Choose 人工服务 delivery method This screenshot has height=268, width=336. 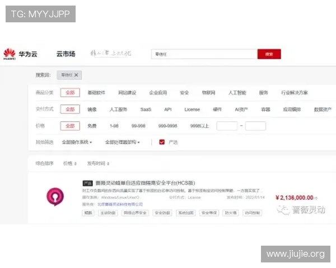click(x=118, y=109)
